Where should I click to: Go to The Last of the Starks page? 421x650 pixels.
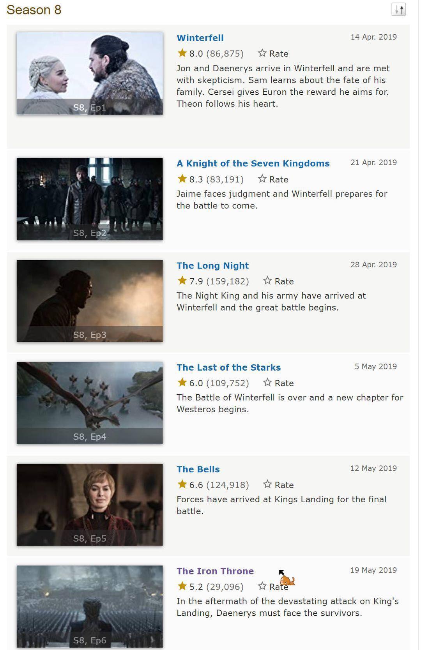(x=228, y=367)
